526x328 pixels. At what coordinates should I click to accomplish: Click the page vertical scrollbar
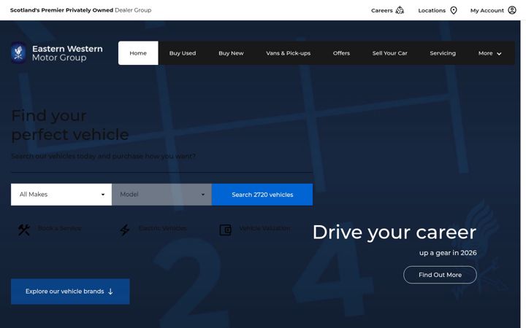tap(523, 174)
